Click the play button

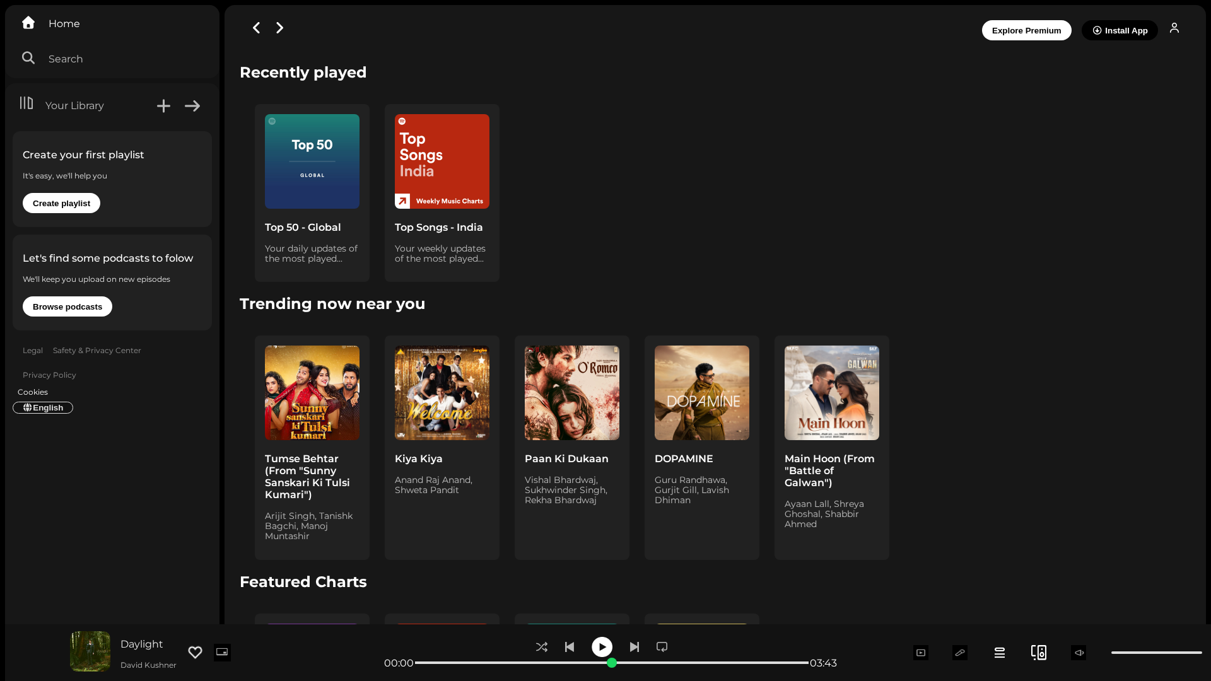602,647
